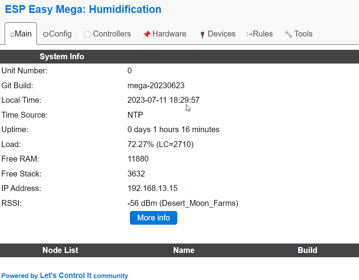Click the home icon on the Main tab
The width and height of the screenshot is (359, 280).
click(x=12, y=34)
